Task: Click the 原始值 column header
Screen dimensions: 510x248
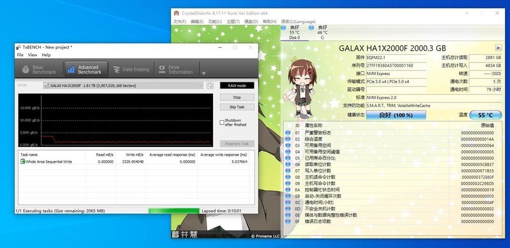Action: pyautogui.click(x=487, y=125)
